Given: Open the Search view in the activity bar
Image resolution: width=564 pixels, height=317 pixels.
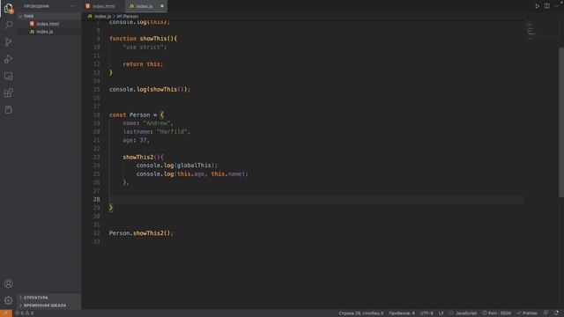Looking at the screenshot, I should pyautogui.click(x=8, y=25).
